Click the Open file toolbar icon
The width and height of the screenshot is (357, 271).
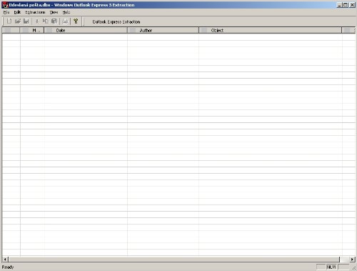coord(18,21)
